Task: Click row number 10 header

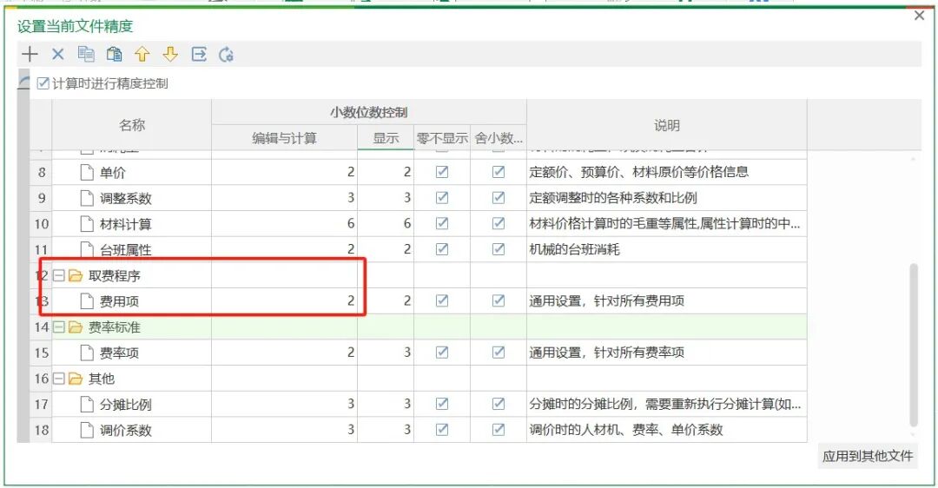Action: click(42, 224)
